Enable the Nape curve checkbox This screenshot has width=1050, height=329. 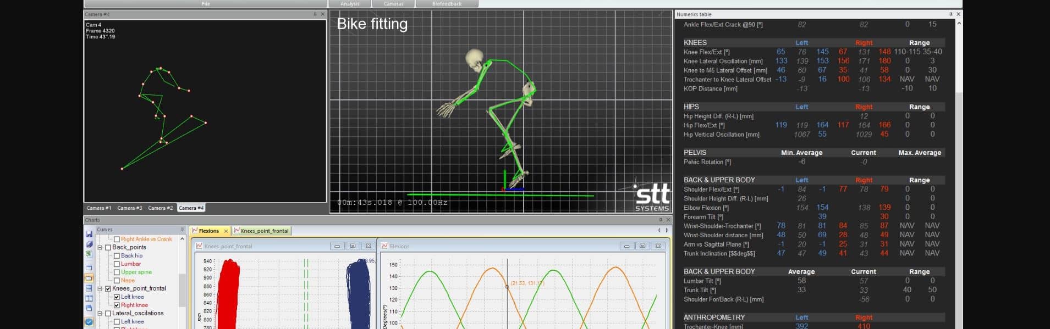pos(117,280)
